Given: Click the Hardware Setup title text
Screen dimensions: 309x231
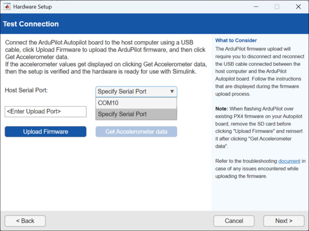Looking at the screenshot, I should click(x=32, y=6).
